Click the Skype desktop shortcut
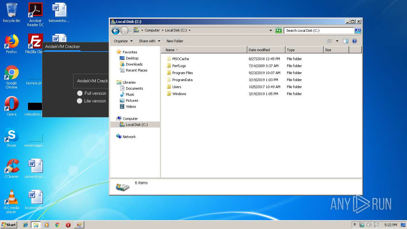 [x=11, y=138]
